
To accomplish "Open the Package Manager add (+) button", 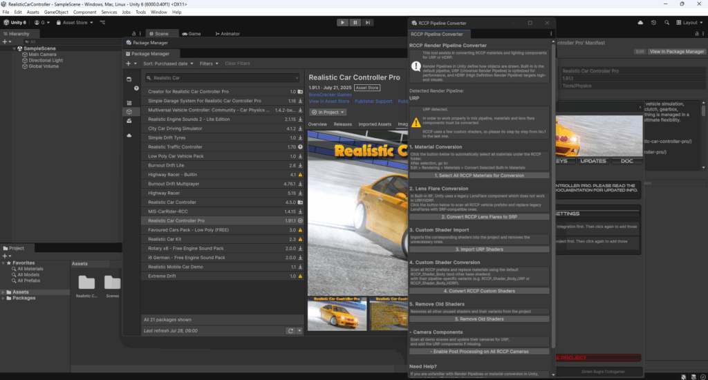I will tap(129, 64).
